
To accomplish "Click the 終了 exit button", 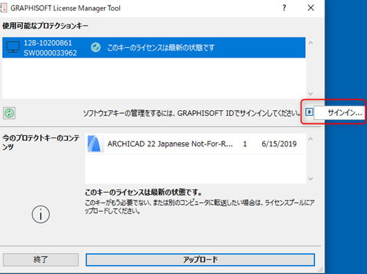I will [41, 259].
